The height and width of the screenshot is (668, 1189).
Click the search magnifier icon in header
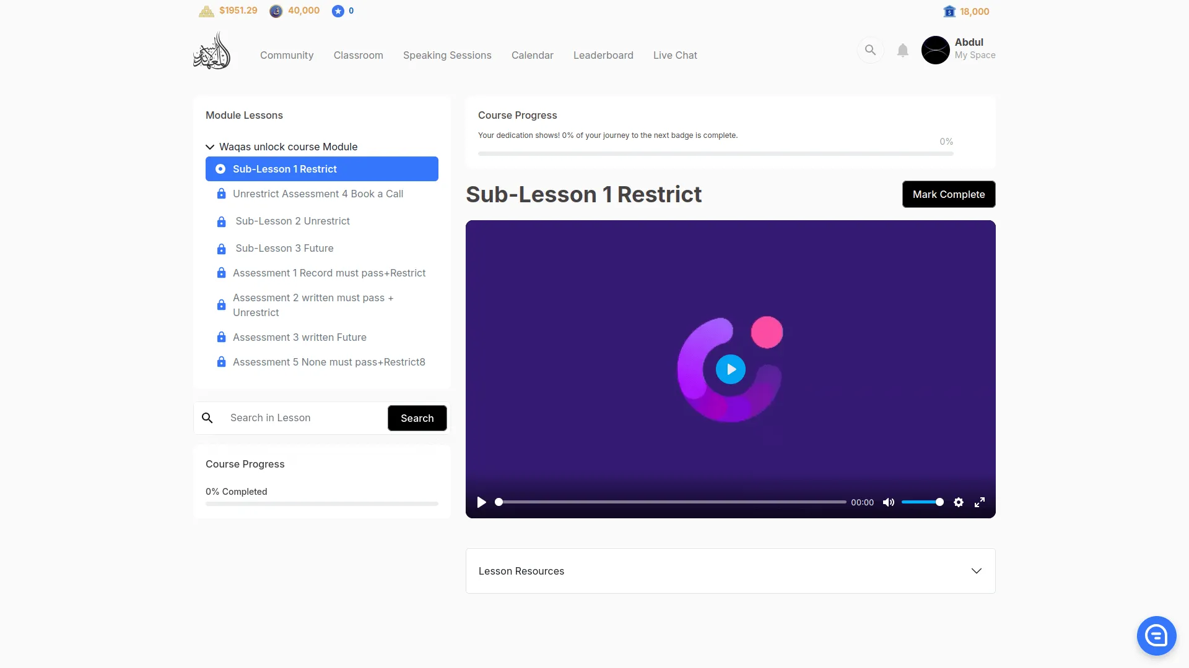coord(870,50)
